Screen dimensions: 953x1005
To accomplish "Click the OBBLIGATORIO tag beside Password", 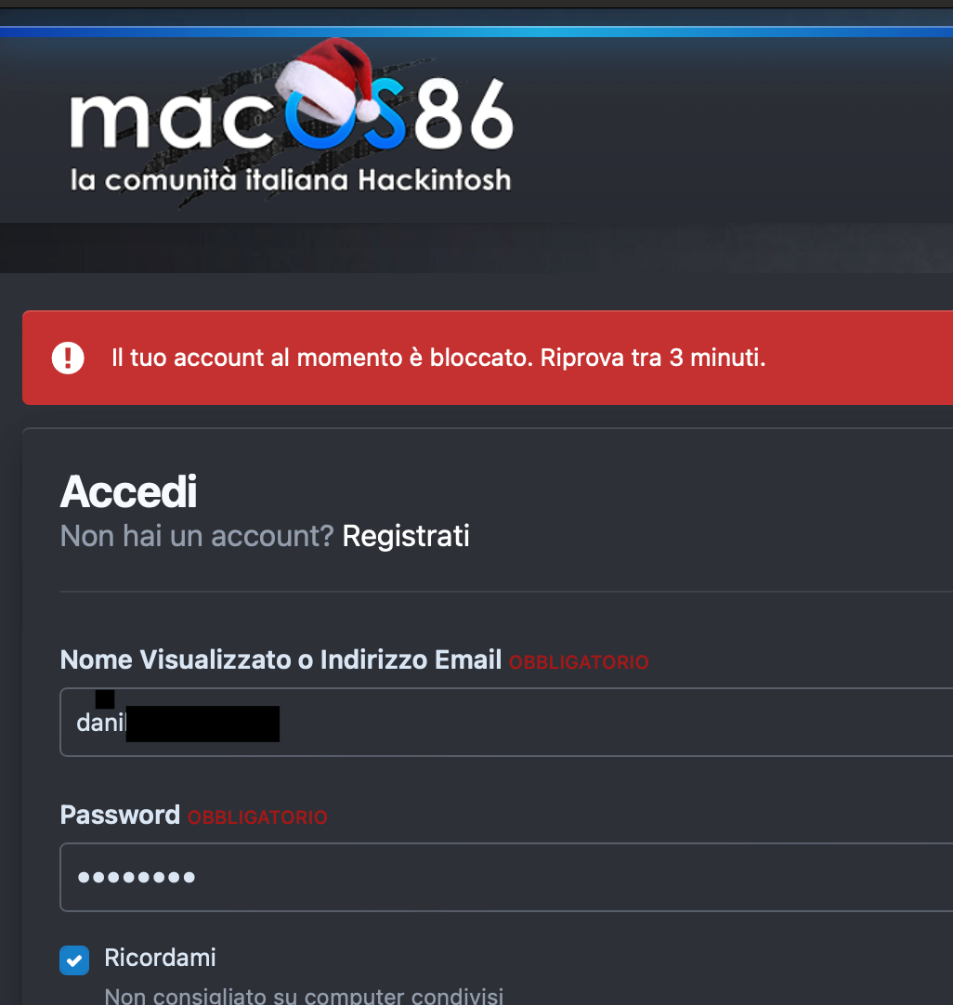I will coord(257,818).
